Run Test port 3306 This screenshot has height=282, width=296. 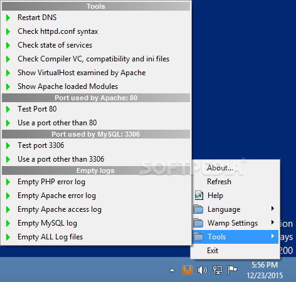click(96, 145)
